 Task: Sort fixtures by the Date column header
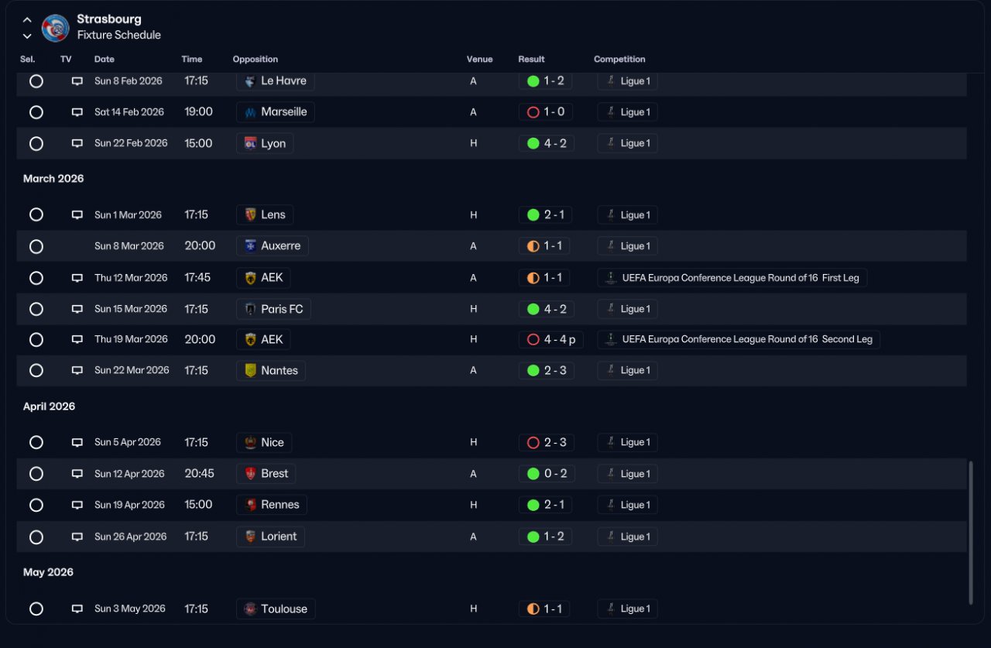[105, 60]
